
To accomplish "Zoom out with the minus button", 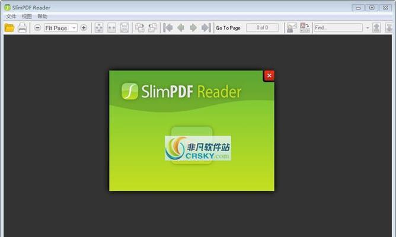I will click(37, 27).
